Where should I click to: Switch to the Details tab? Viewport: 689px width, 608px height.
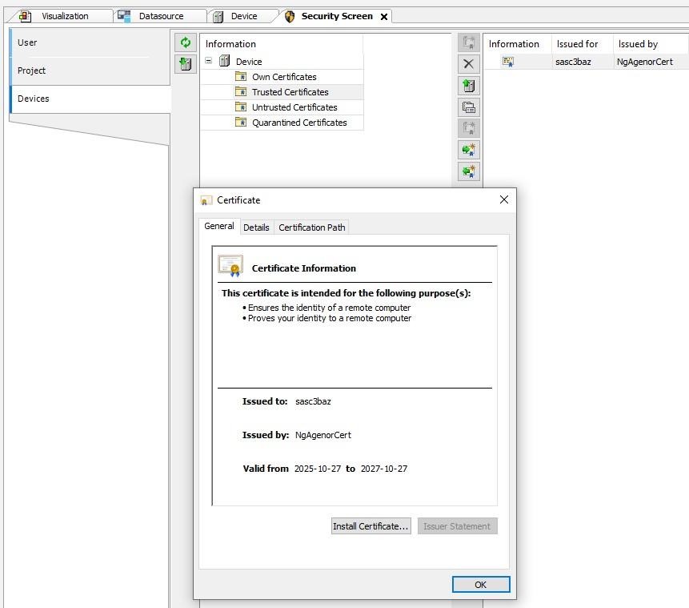[x=256, y=227]
